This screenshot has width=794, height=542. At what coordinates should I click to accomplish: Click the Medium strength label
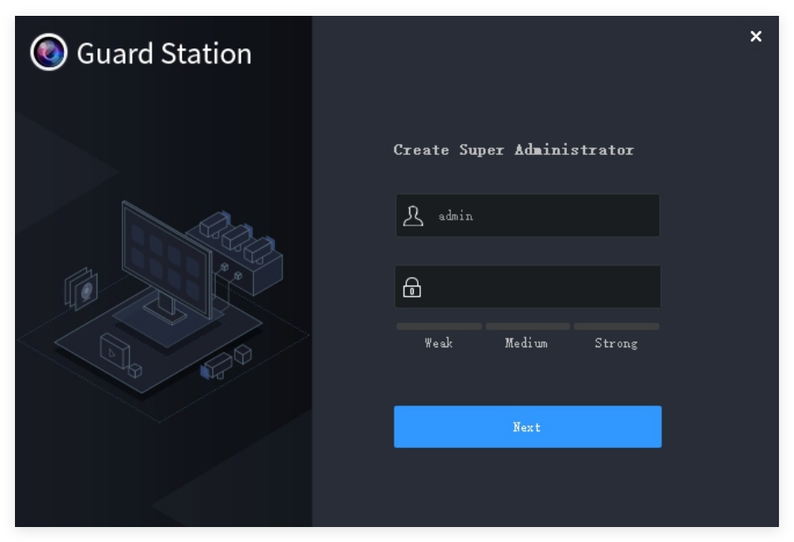[x=526, y=343]
